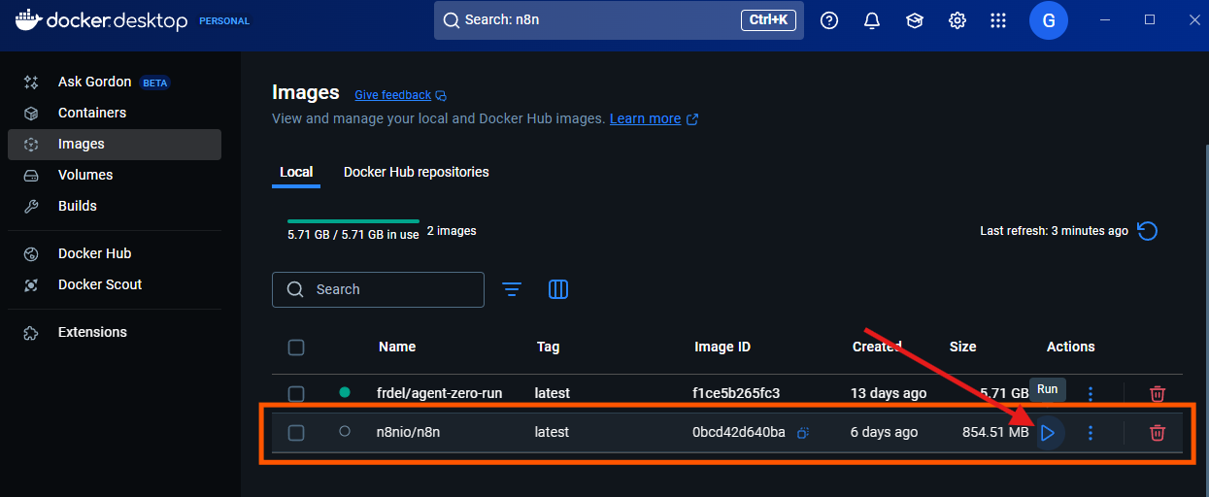Click the '2 images' count text
This screenshot has height=497, width=1209.
point(452,231)
